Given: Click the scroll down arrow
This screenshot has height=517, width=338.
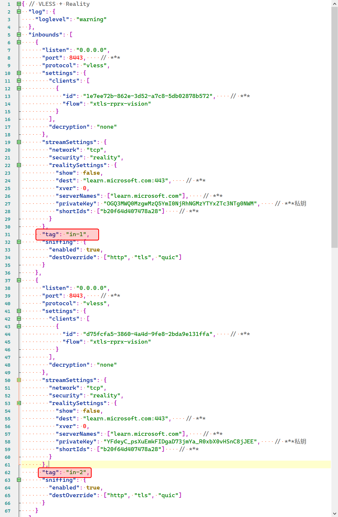Looking at the screenshot, I should point(335,513).
